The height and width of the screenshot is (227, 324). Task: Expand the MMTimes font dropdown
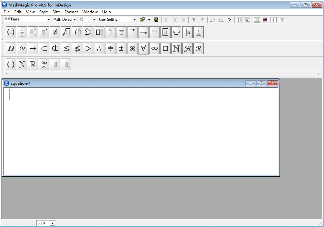coord(49,19)
